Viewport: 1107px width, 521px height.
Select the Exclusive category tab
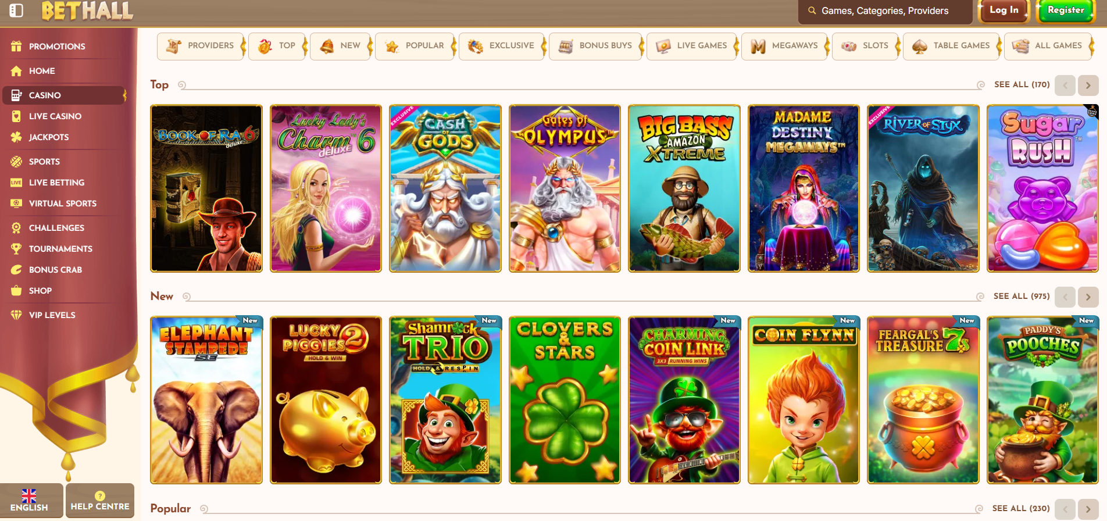[502, 46]
